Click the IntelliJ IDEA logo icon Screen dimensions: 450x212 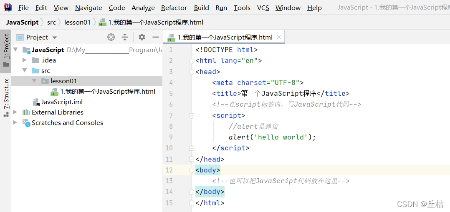(x=8, y=7)
